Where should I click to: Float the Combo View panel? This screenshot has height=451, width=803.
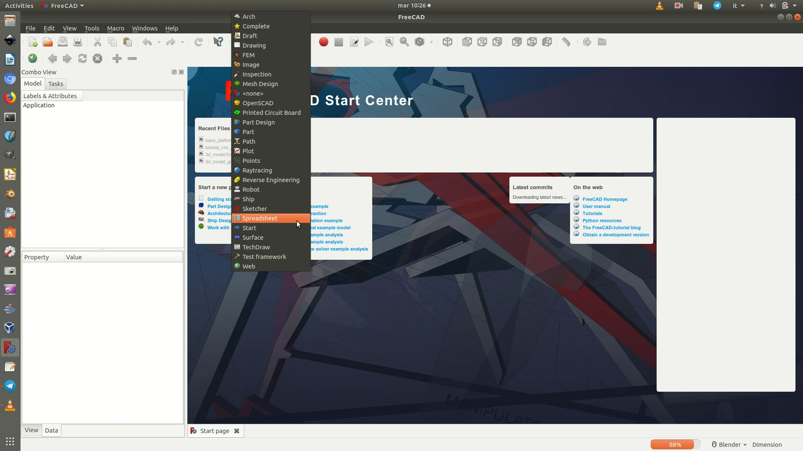click(x=174, y=72)
